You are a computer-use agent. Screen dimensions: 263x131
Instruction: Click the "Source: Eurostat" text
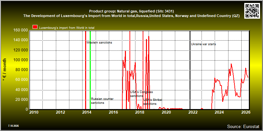[x=243, y=126]
